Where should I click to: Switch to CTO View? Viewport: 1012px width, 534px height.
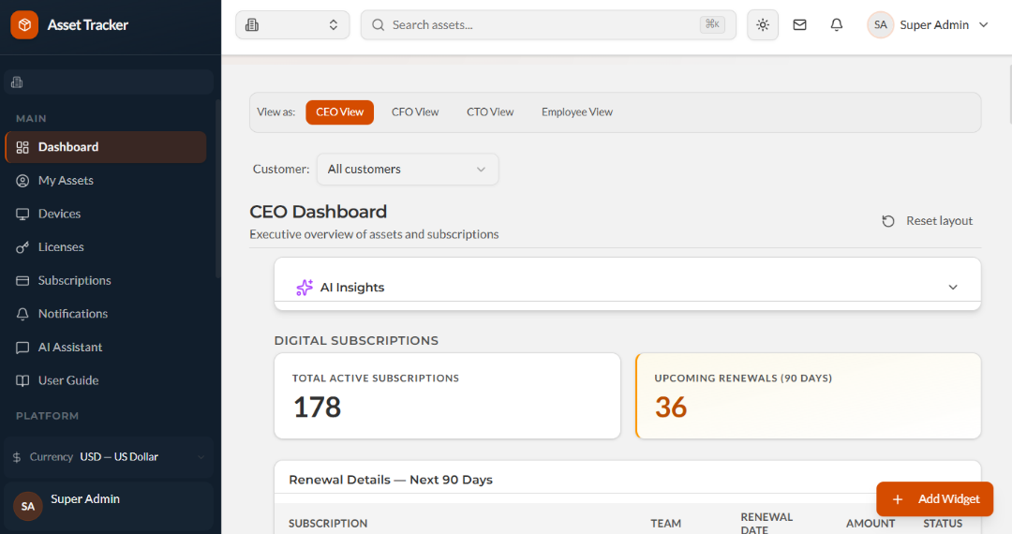tap(490, 112)
